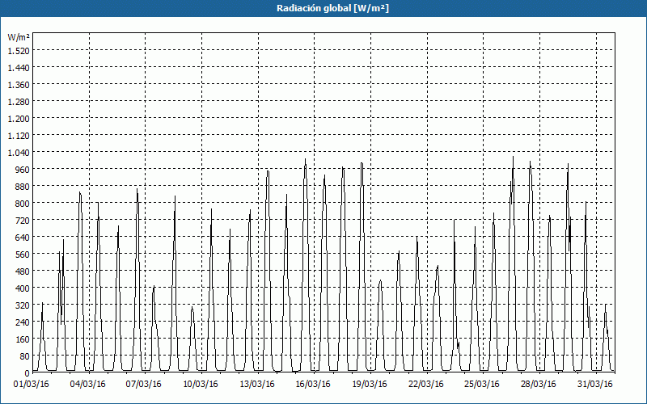Click the 960 y-axis value
Viewport: 647px width, 404px height.
[x=23, y=170]
